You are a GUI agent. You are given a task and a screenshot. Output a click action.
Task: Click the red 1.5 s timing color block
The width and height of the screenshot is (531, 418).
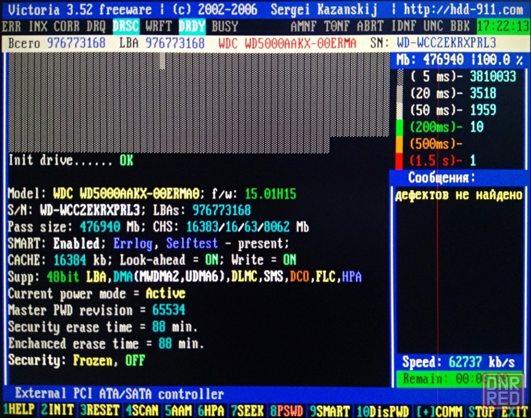coord(400,161)
